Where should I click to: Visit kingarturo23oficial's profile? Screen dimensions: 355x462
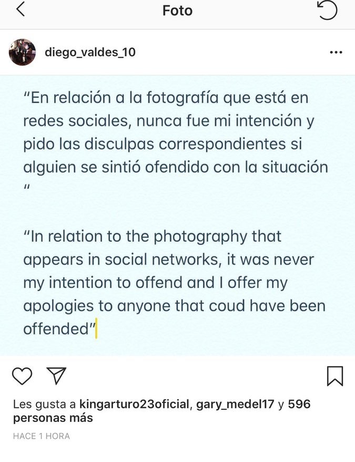click(x=134, y=404)
